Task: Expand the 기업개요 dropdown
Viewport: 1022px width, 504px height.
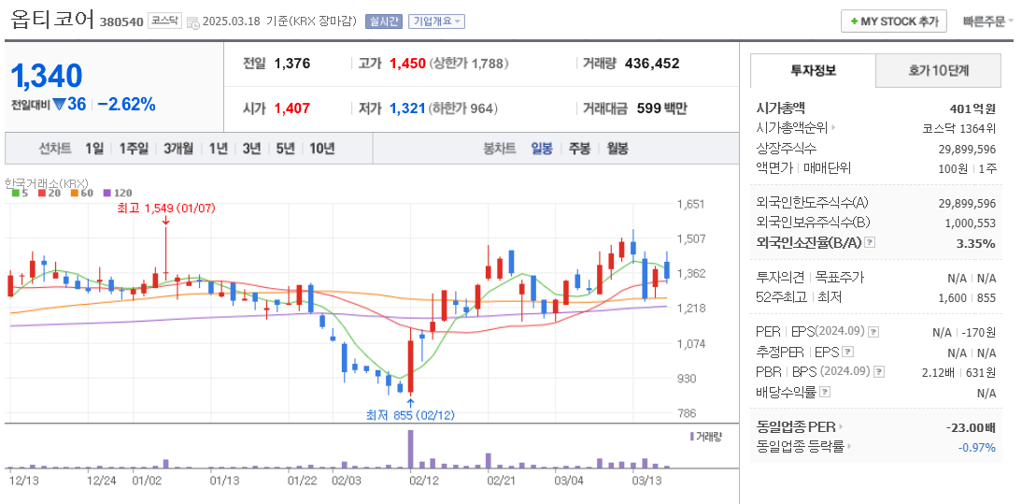Action: [x=436, y=22]
